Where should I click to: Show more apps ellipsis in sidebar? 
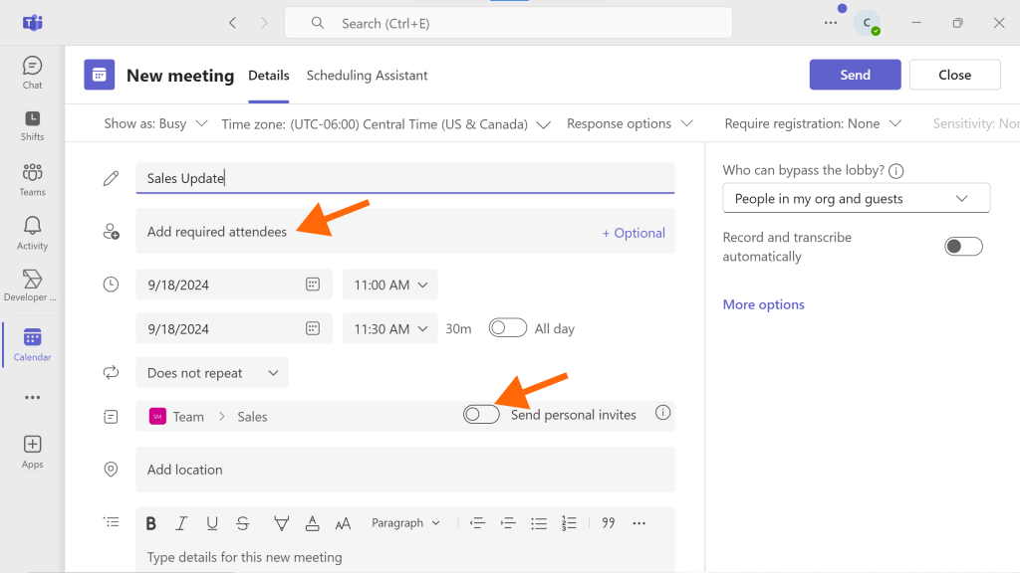tap(32, 398)
